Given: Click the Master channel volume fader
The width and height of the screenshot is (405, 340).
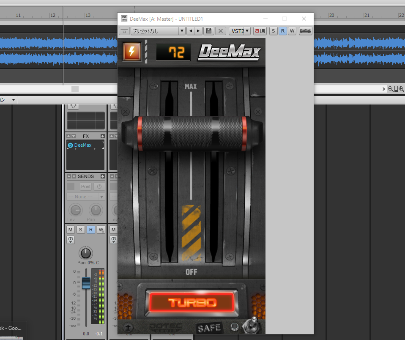Looking at the screenshot, I should [x=86, y=283].
